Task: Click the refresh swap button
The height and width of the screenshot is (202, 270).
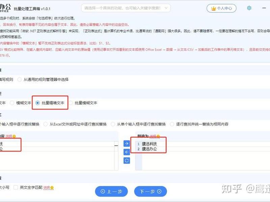Action: [x=127, y=161]
